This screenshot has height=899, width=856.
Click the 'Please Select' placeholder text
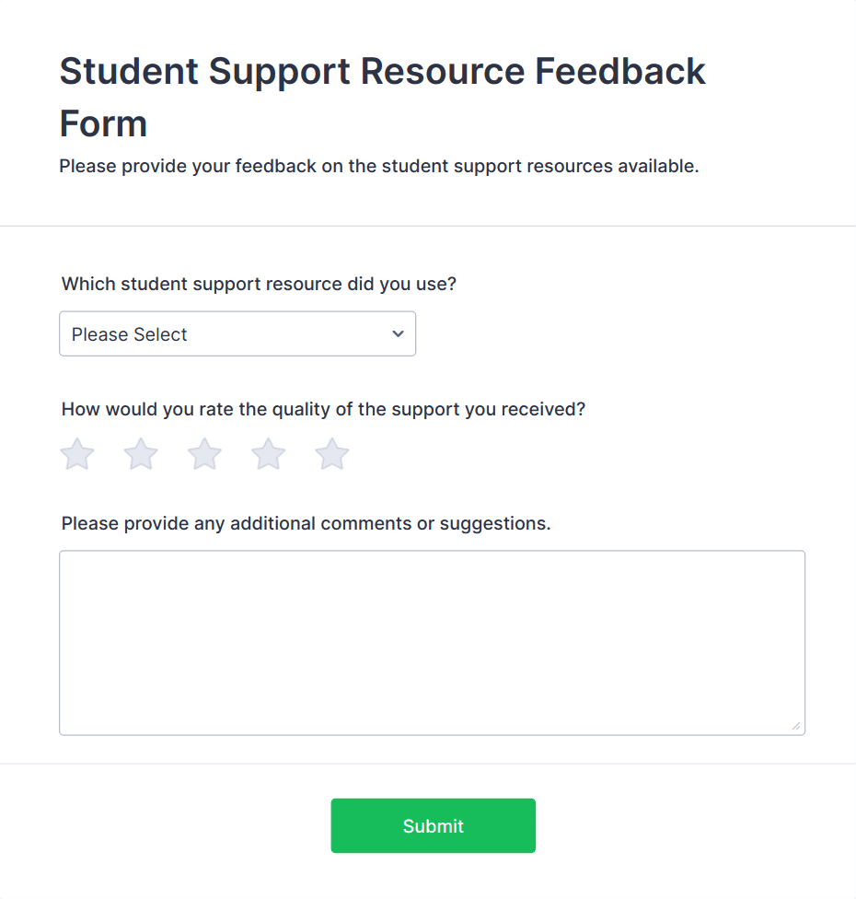(x=130, y=334)
